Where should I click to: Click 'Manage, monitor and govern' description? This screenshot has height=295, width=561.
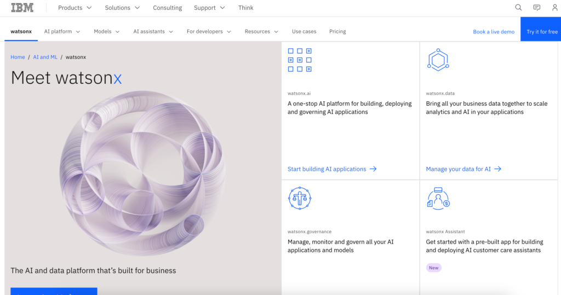point(341,246)
